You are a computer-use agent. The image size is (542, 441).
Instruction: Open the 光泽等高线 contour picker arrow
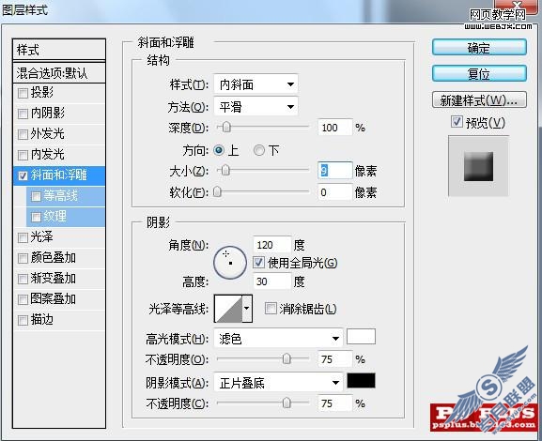point(247,308)
